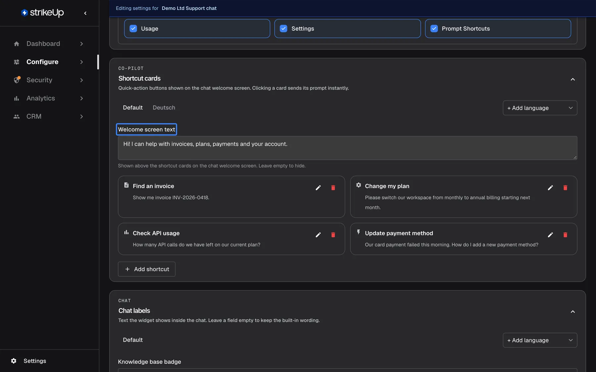Uncheck the Usage checkbox

click(x=133, y=28)
